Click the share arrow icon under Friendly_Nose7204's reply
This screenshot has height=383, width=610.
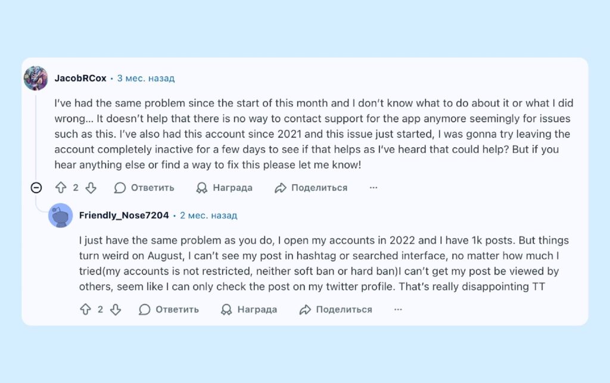(305, 309)
